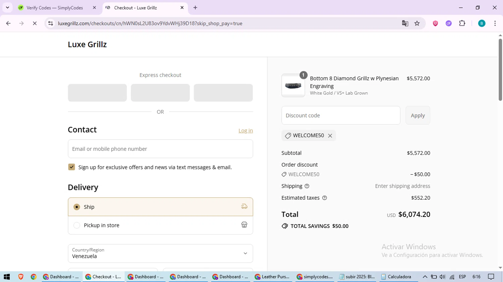
Task: Click the forward navigation arrow
Action: pyautogui.click(x=21, y=23)
